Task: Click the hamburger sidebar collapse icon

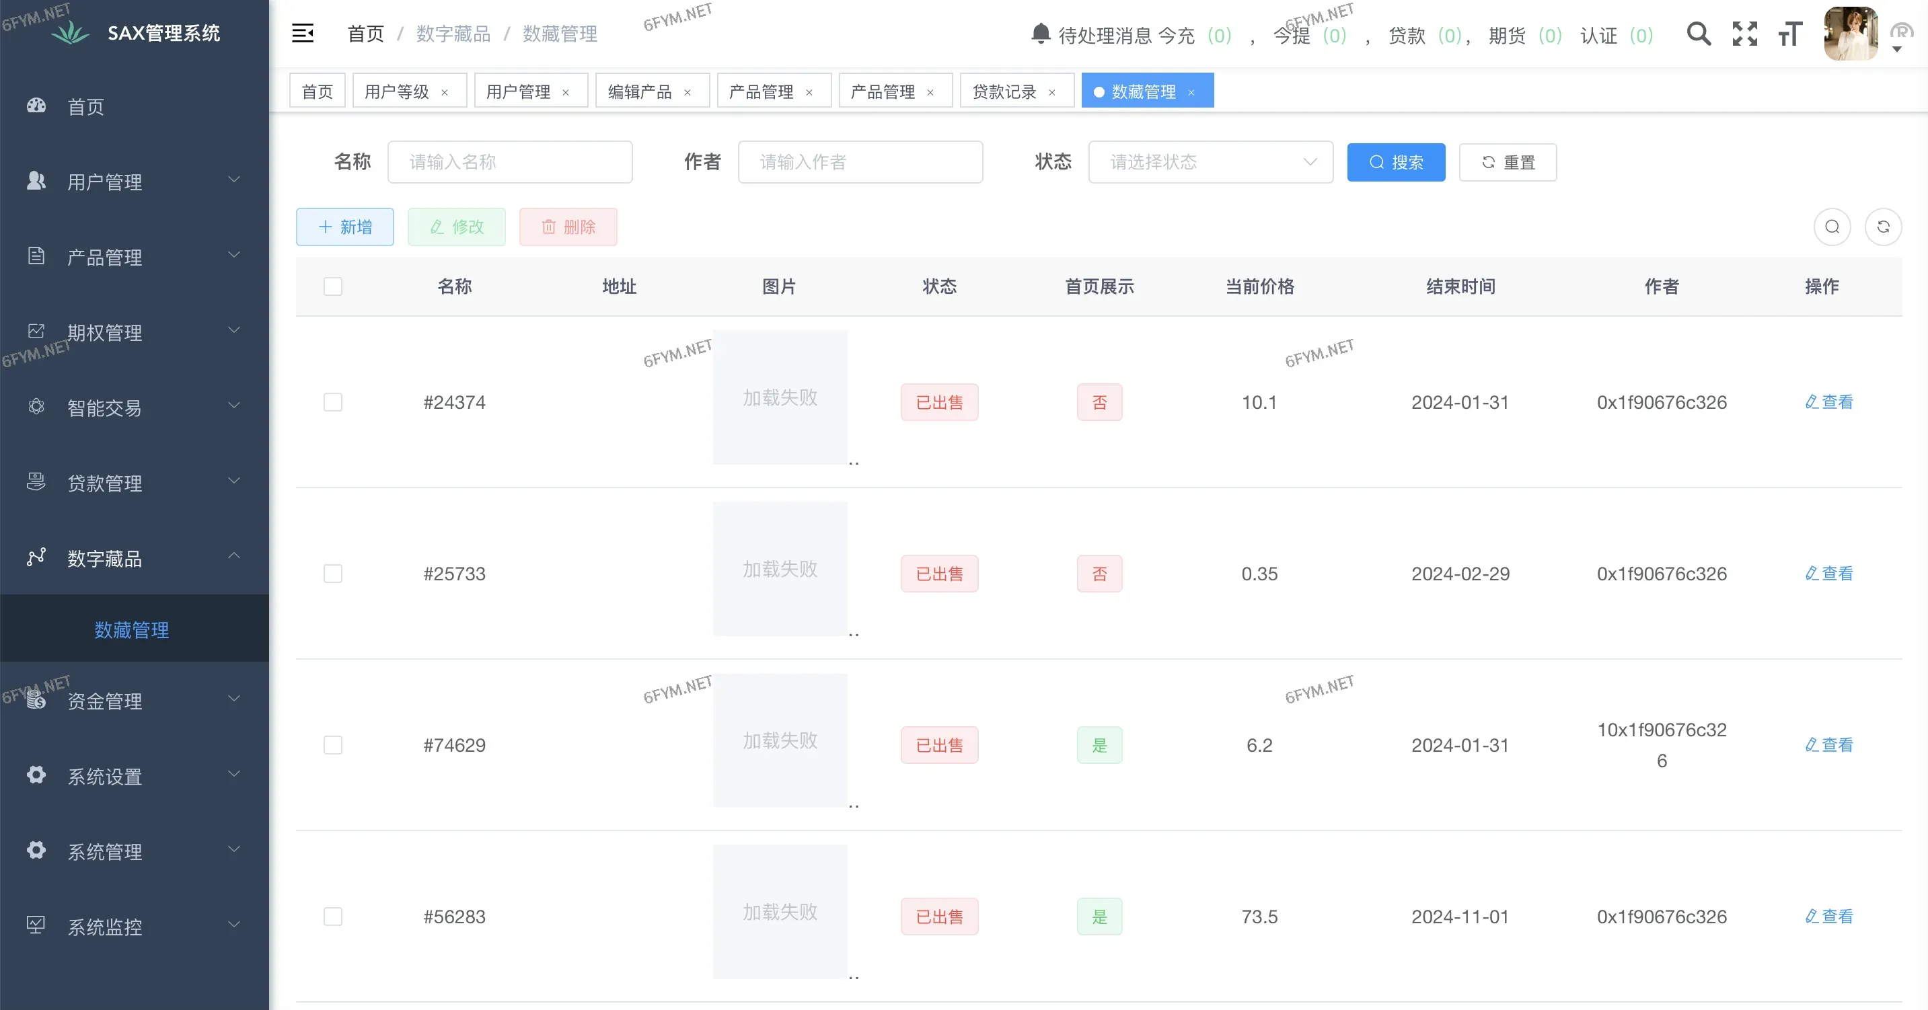Action: pyautogui.click(x=302, y=34)
